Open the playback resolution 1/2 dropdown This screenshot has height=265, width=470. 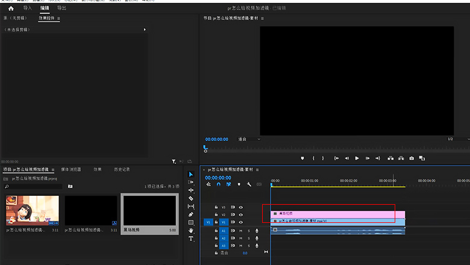456,139
